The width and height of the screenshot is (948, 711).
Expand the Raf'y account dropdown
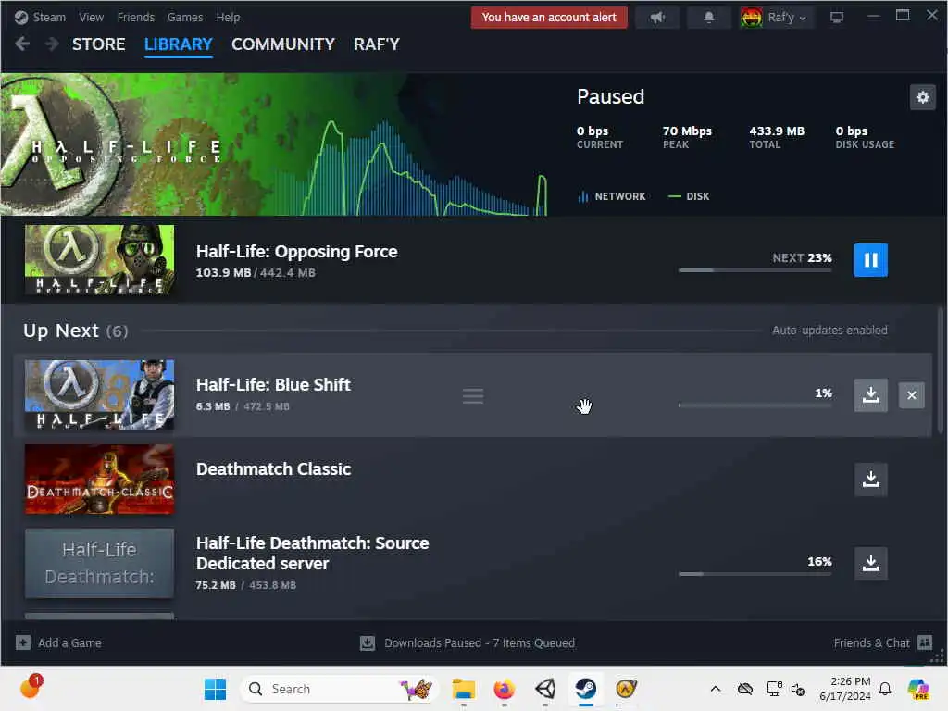coord(787,18)
